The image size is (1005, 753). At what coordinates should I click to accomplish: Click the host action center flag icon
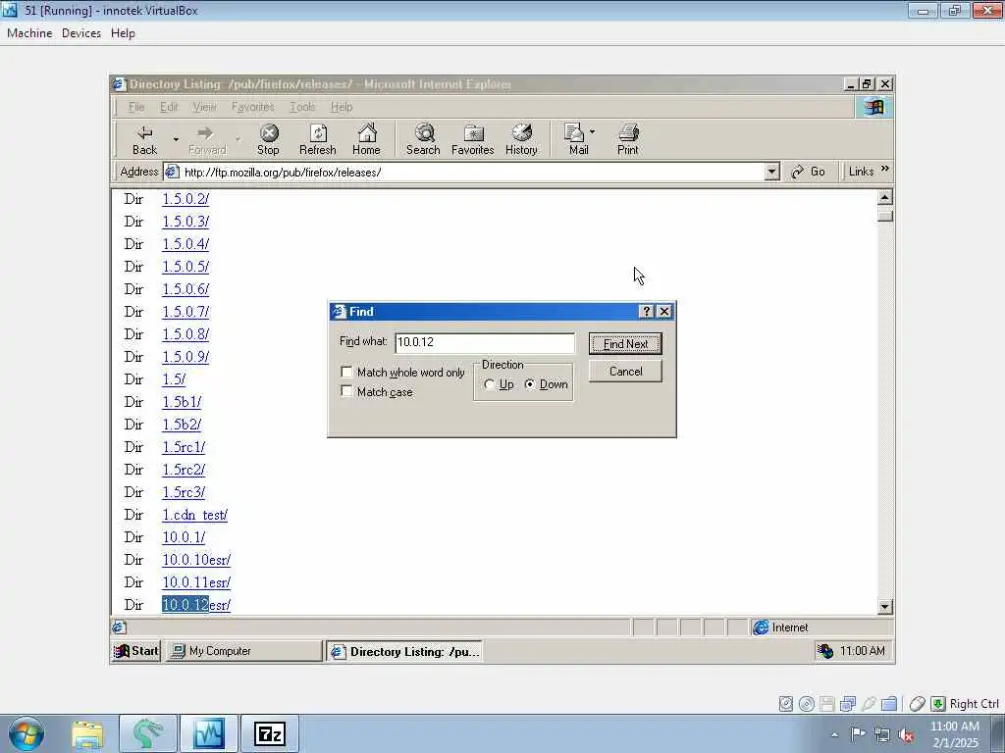coord(858,733)
